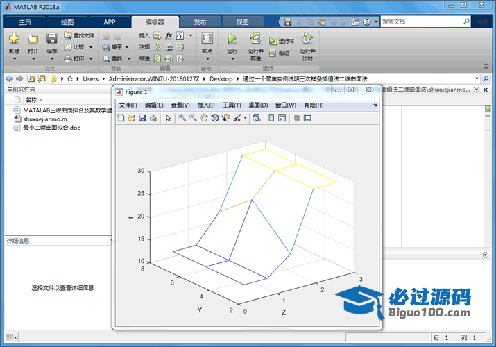Run the script with the green Run arrow

[x=232, y=38]
